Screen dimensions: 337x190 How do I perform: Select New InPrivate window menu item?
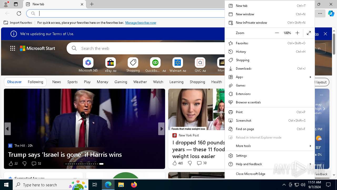(270, 23)
